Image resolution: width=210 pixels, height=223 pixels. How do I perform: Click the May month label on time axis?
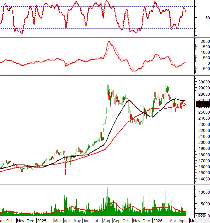(77, 220)
